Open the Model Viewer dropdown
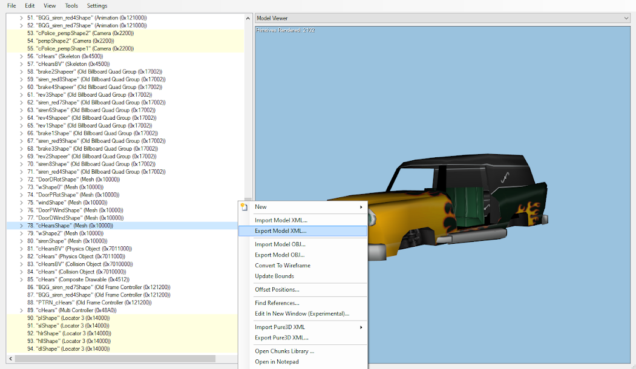The image size is (636, 369). coord(626,19)
